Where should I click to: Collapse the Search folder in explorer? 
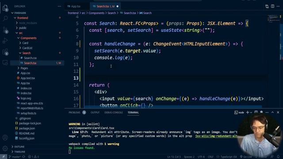(x=27, y=53)
